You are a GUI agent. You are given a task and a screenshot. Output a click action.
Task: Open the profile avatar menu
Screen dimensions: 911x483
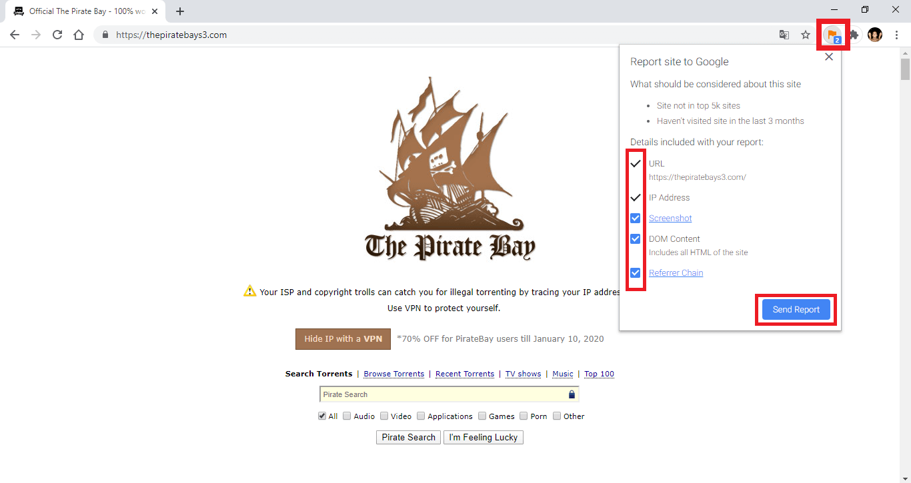pyautogui.click(x=875, y=35)
